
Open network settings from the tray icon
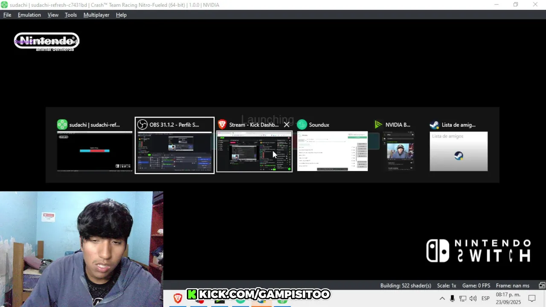pyautogui.click(x=462, y=298)
